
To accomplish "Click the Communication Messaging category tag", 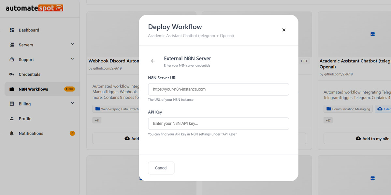I will pyautogui.click(x=348, y=109).
